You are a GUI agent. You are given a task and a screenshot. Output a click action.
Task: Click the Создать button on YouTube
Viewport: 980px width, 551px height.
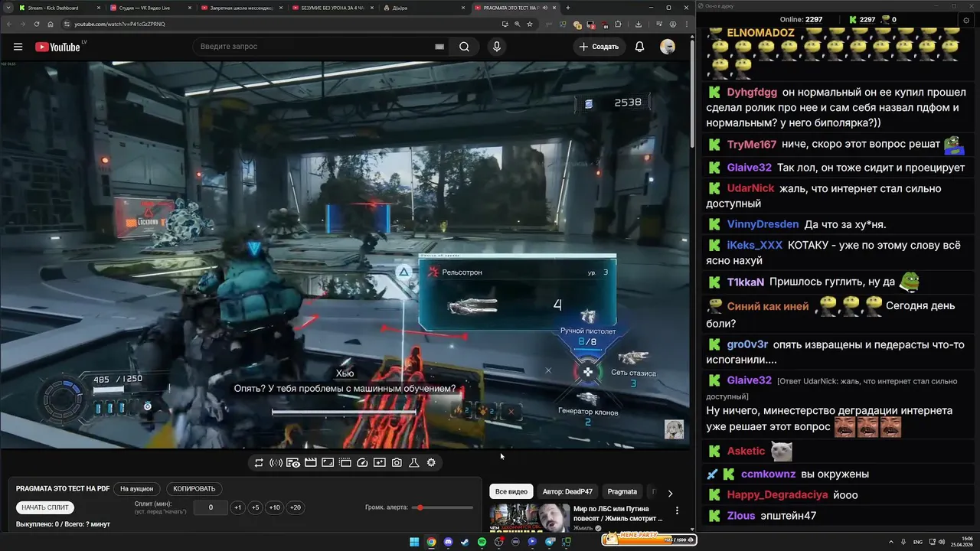(x=599, y=47)
